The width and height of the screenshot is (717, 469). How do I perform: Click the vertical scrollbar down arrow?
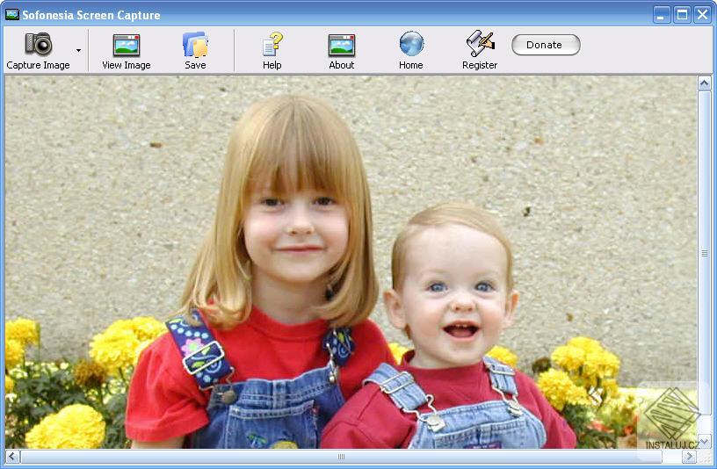pyautogui.click(x=704, y=441)
